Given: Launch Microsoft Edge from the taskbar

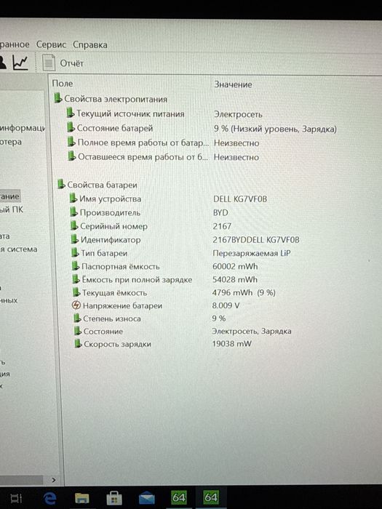Looking at the screenshot, I should pos(49,497).
